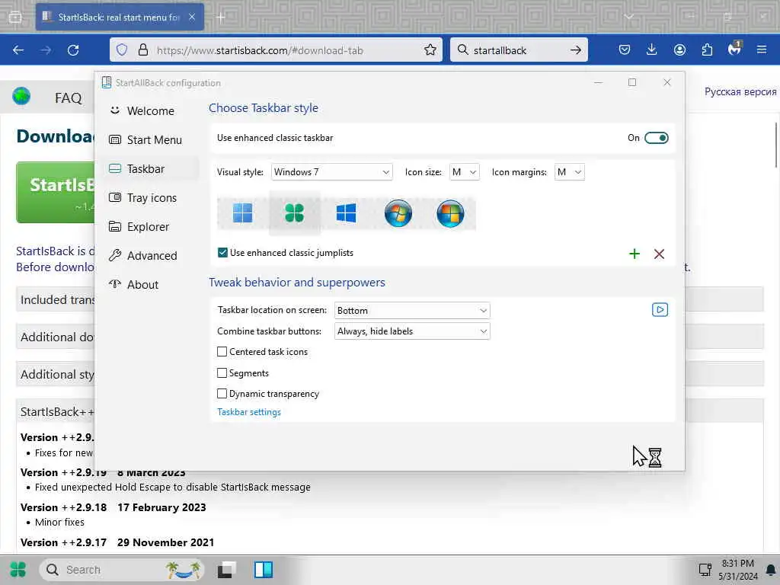
Task: Click the Русская версия link on the webpage
Action: click(740, 91)
